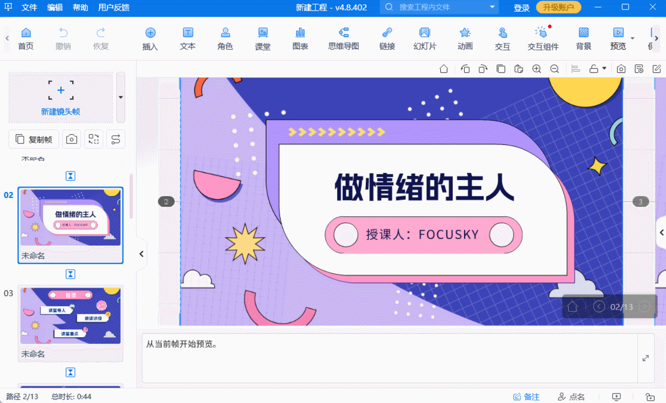
Task: Select the 角色 character tool
Action: point(225,38)
